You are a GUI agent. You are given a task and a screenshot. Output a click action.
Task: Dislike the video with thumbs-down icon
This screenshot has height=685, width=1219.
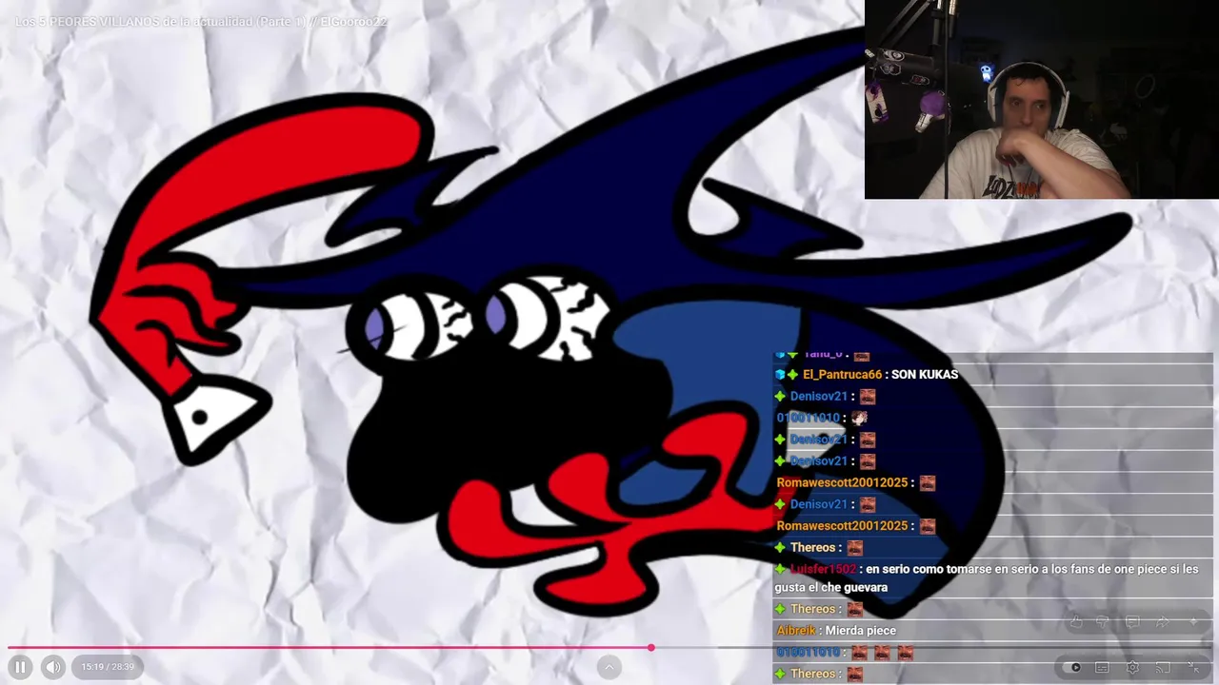(1103, 622)
